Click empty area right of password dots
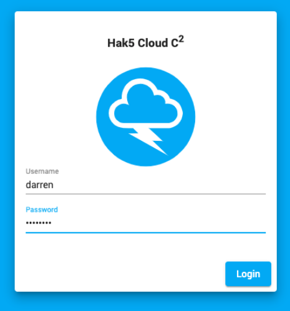This screenshot has height=311, width=290. 158,223
